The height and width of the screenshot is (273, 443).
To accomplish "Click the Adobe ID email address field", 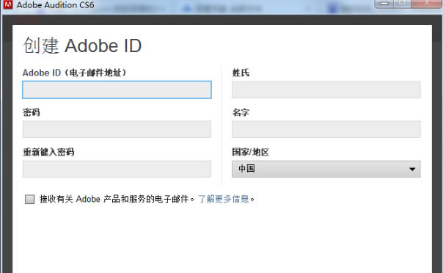I will point(117,90).
